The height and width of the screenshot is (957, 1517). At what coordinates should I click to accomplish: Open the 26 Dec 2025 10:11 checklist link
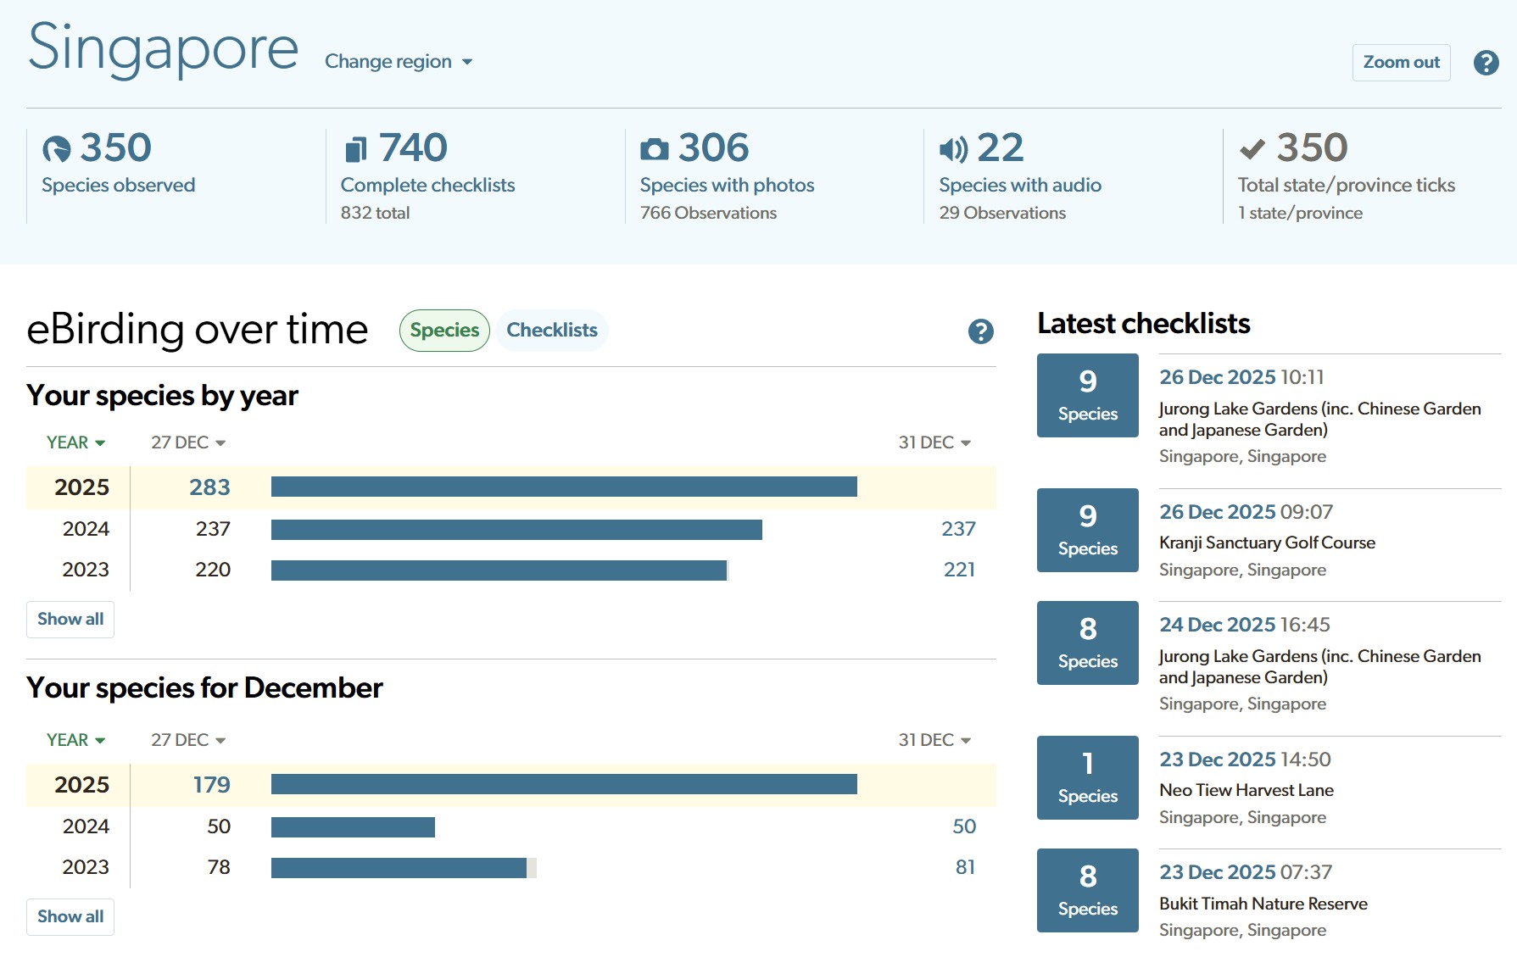[x=1241, y=377]
